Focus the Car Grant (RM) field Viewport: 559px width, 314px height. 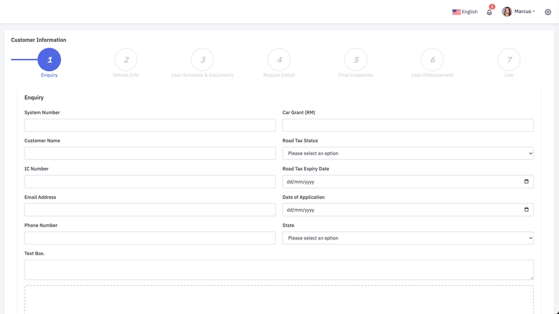pyautogui.click(x=408, y=125)
